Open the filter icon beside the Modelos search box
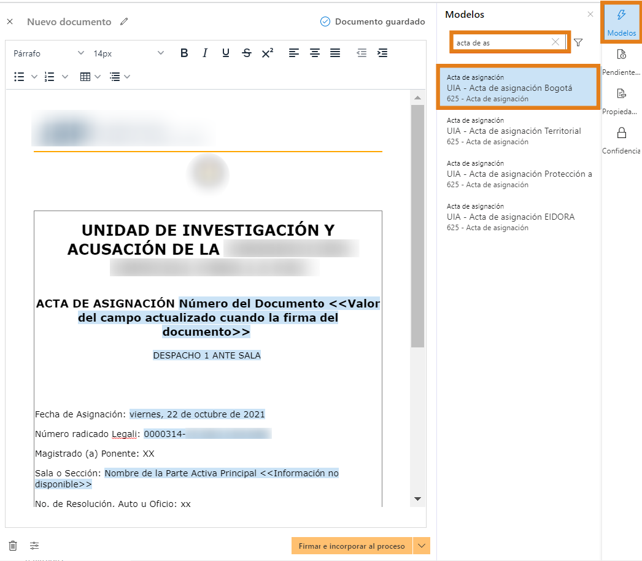 [578, 42]
